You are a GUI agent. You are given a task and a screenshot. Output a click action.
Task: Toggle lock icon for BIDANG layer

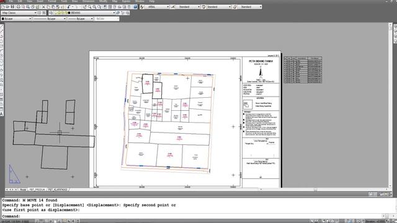tap(66, 12)
